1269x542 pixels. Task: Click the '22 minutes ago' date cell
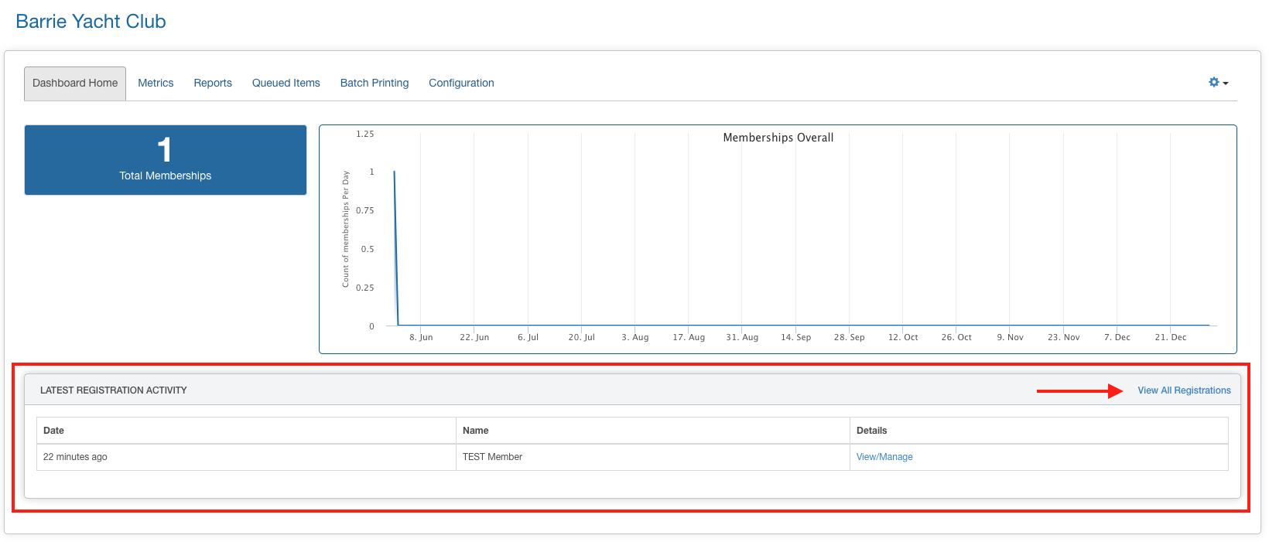(x=75, y=457)
